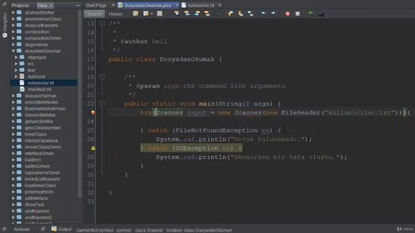Minimize the Files panel window group

[78, 5]
